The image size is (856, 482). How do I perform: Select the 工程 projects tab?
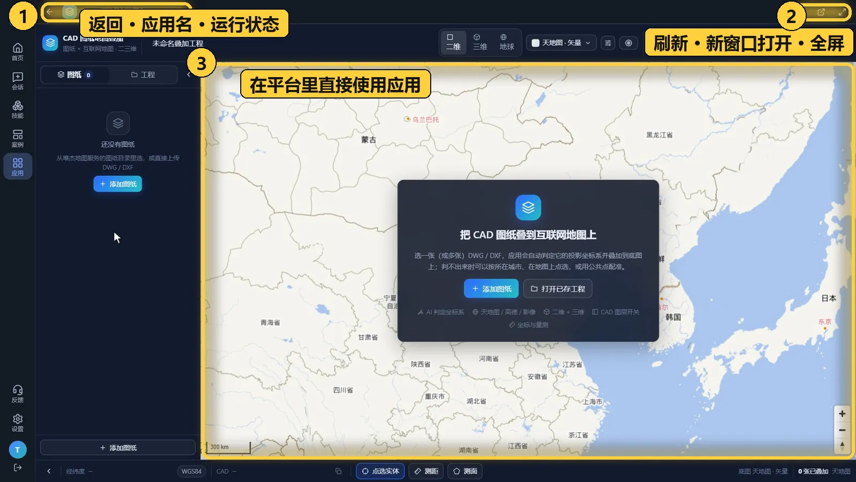[143, 74]
